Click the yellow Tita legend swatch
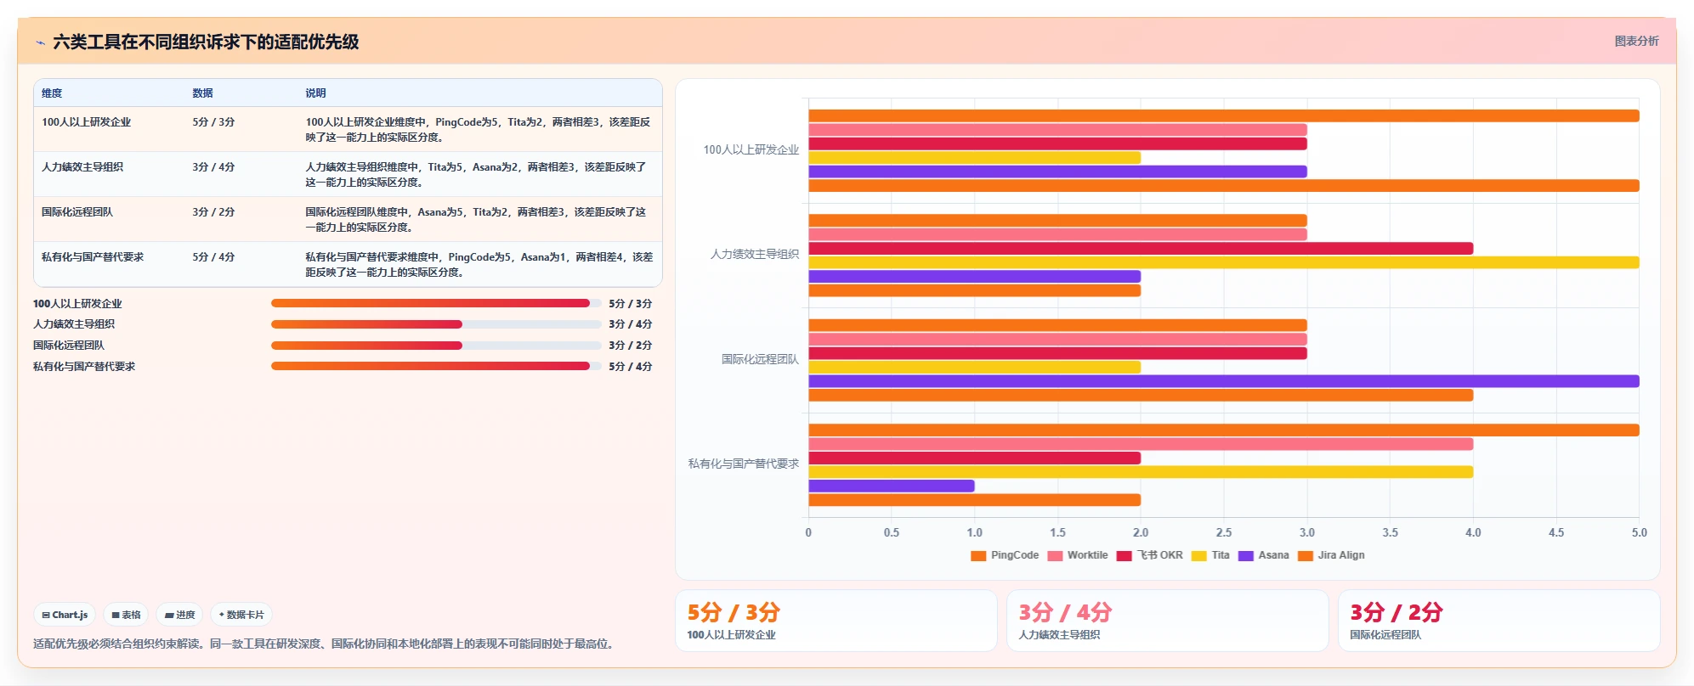The height and width of the screenshot is (686, 1694). coord(1199,556)
